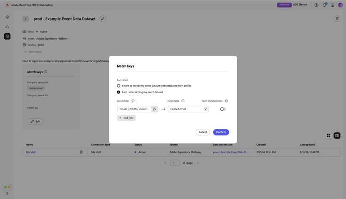The width and height of the screenshot is (346, 199).
Task: Expand the View more section
Action: tap(33, 52)
